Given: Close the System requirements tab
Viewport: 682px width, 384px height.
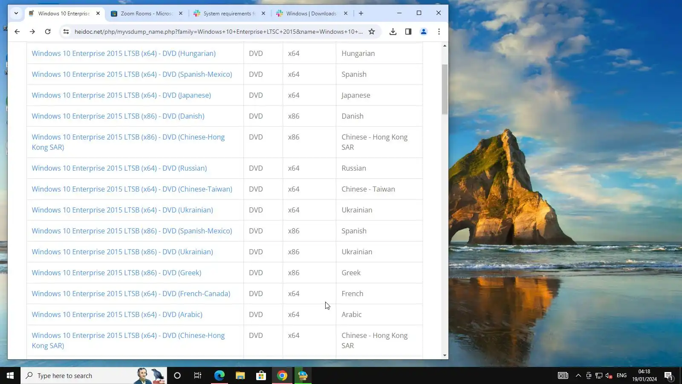Looking at the screenshot, I should [x=263, y=13].
